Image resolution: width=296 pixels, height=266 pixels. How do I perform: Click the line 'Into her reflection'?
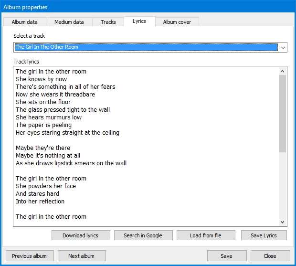click(40, 202)
